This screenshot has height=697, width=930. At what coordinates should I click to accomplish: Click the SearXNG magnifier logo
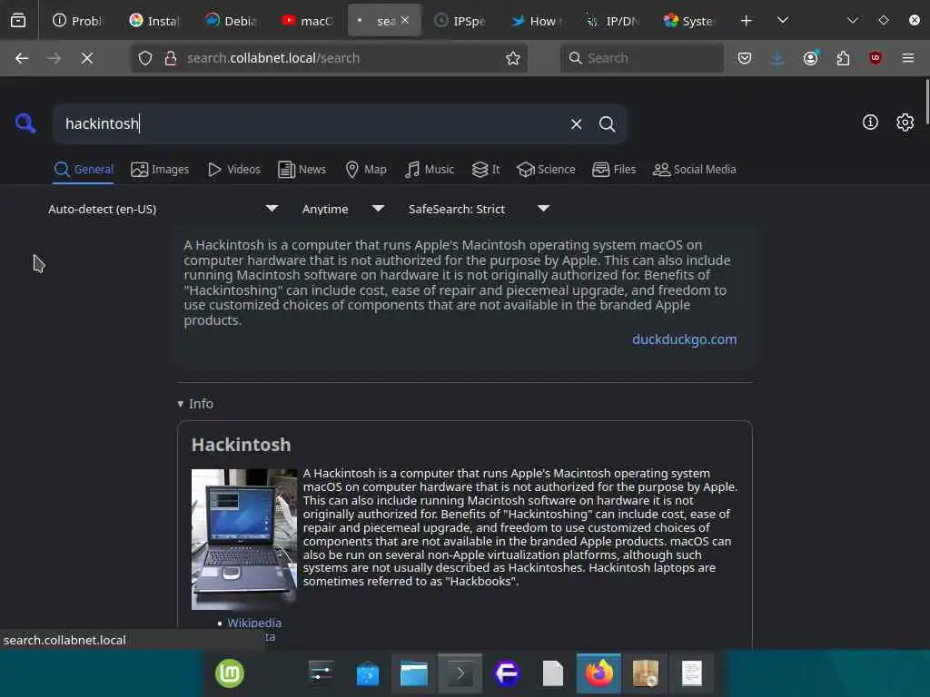tap(25, 123)
